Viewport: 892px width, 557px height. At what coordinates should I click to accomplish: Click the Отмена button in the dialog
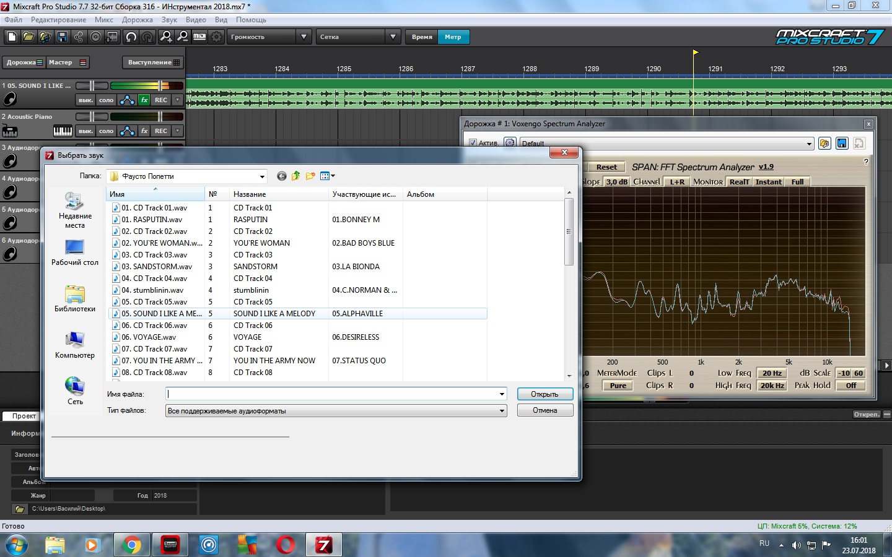[x=544, y=410]
